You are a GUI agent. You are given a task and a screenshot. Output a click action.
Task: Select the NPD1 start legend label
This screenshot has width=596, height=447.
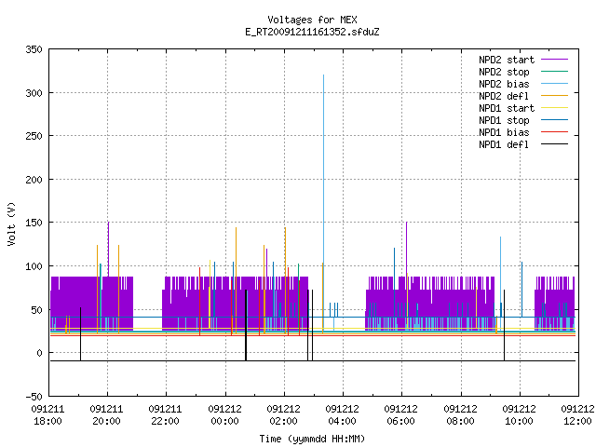coord(507,108)
